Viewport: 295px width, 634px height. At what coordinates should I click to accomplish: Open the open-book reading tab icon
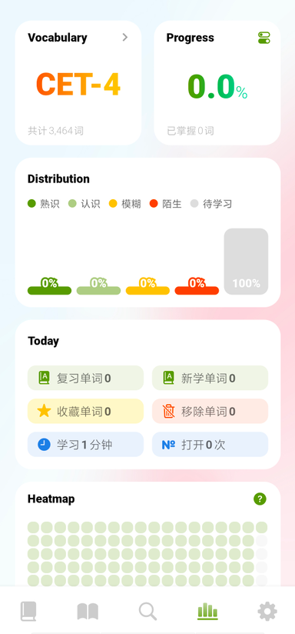[88, 612]
